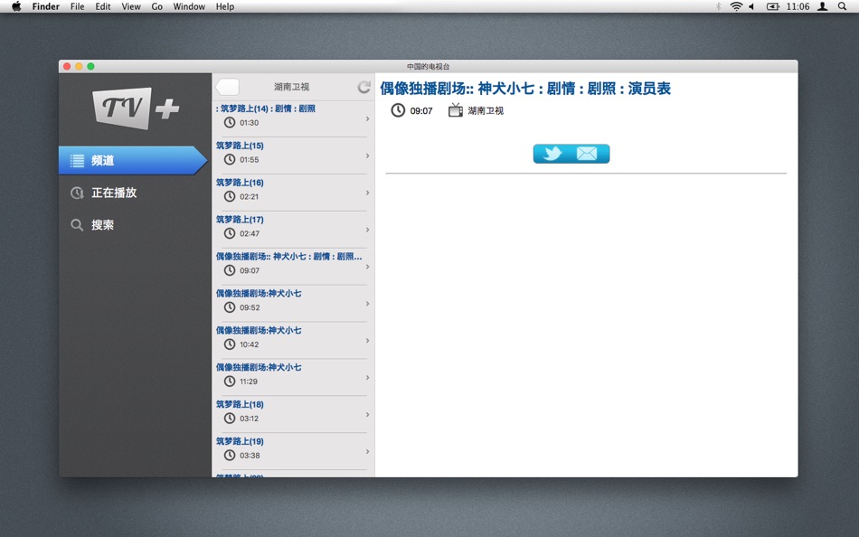Viewport: 859px width, 537px height.
Task: Expand chevron on the 09:52 row
Action: click(368, 304)
